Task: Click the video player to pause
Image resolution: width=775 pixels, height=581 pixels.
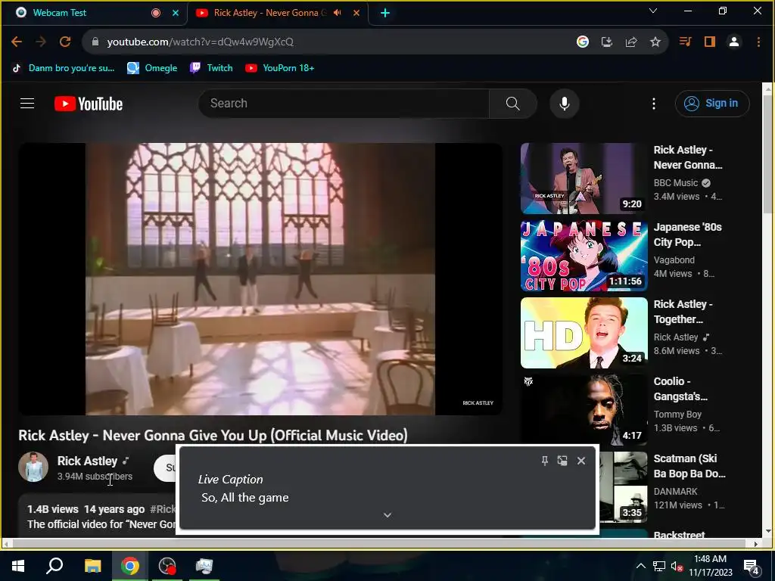Action: coord(260,279)
